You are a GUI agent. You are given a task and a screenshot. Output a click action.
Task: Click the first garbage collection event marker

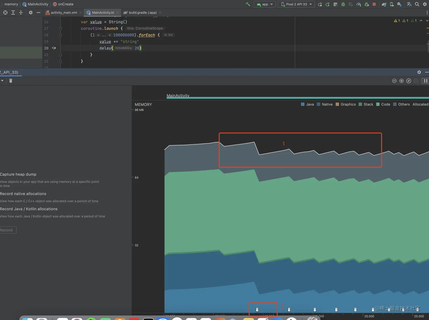tap(257, 309)
